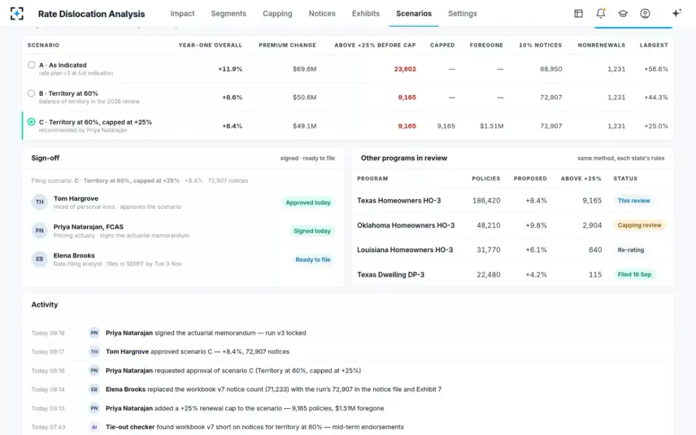This screenshot has width=696, height=435.
Task: Click the PN avatar on the 09:13 activity
Action: click(94, 408)
